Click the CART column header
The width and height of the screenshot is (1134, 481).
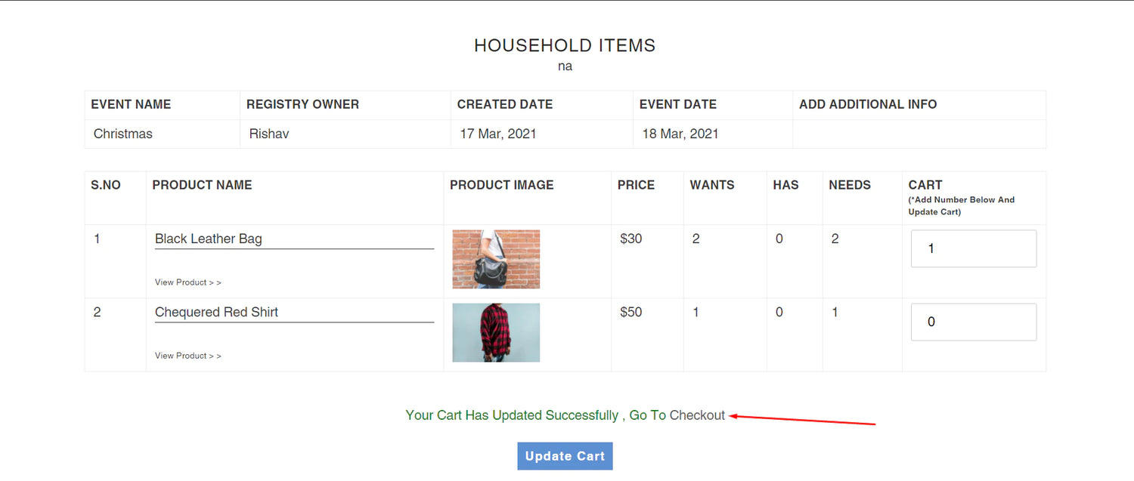(925, 185)
